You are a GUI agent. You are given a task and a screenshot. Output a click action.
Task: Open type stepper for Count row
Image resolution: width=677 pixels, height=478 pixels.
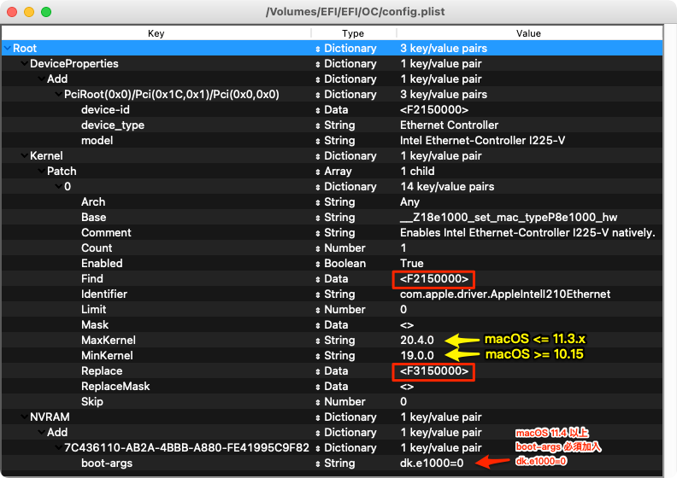pyautogui.click(x=318, y=248)
